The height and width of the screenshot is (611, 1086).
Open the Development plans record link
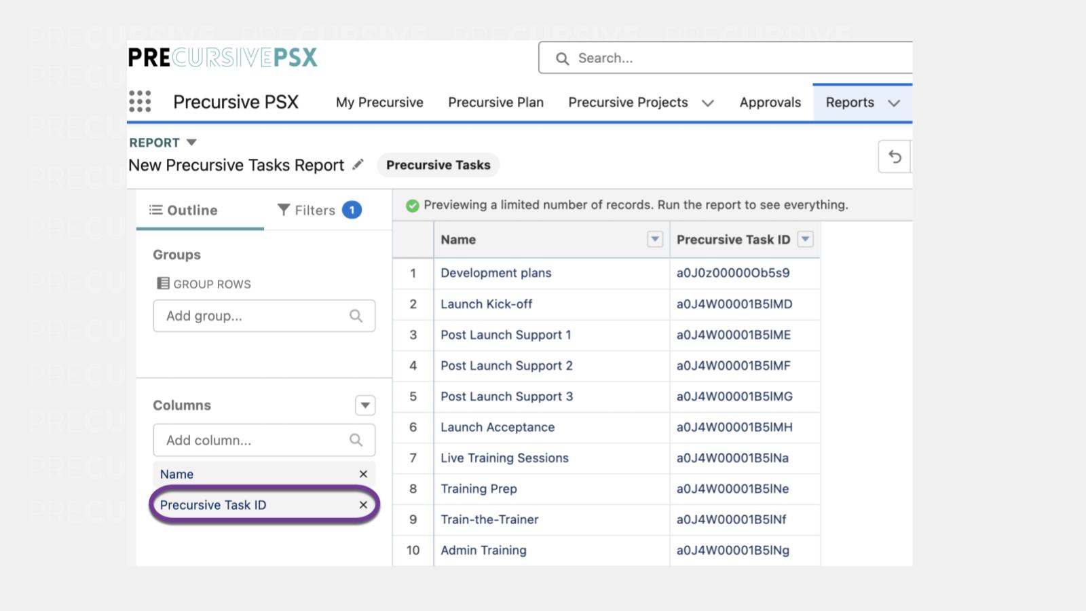coord(496,273)
